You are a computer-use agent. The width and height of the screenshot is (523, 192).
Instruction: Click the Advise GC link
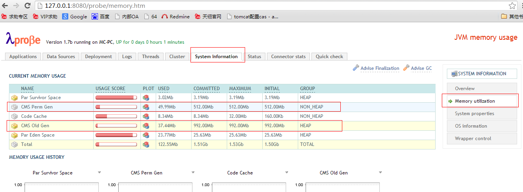click(421, 68)
